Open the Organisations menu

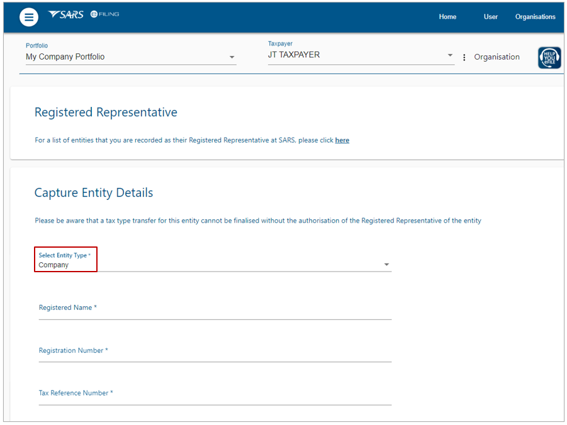(x=535, y=16)
